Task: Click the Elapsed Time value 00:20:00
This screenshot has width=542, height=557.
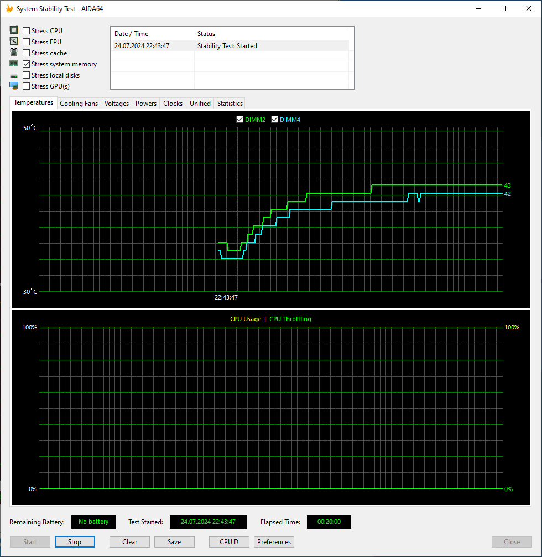Action: click(x=329, y=522)
